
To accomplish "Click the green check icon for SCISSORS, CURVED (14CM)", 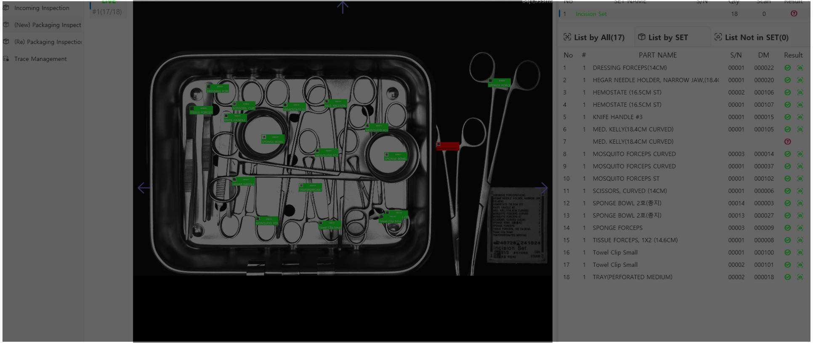I will (x=787, y=191).
